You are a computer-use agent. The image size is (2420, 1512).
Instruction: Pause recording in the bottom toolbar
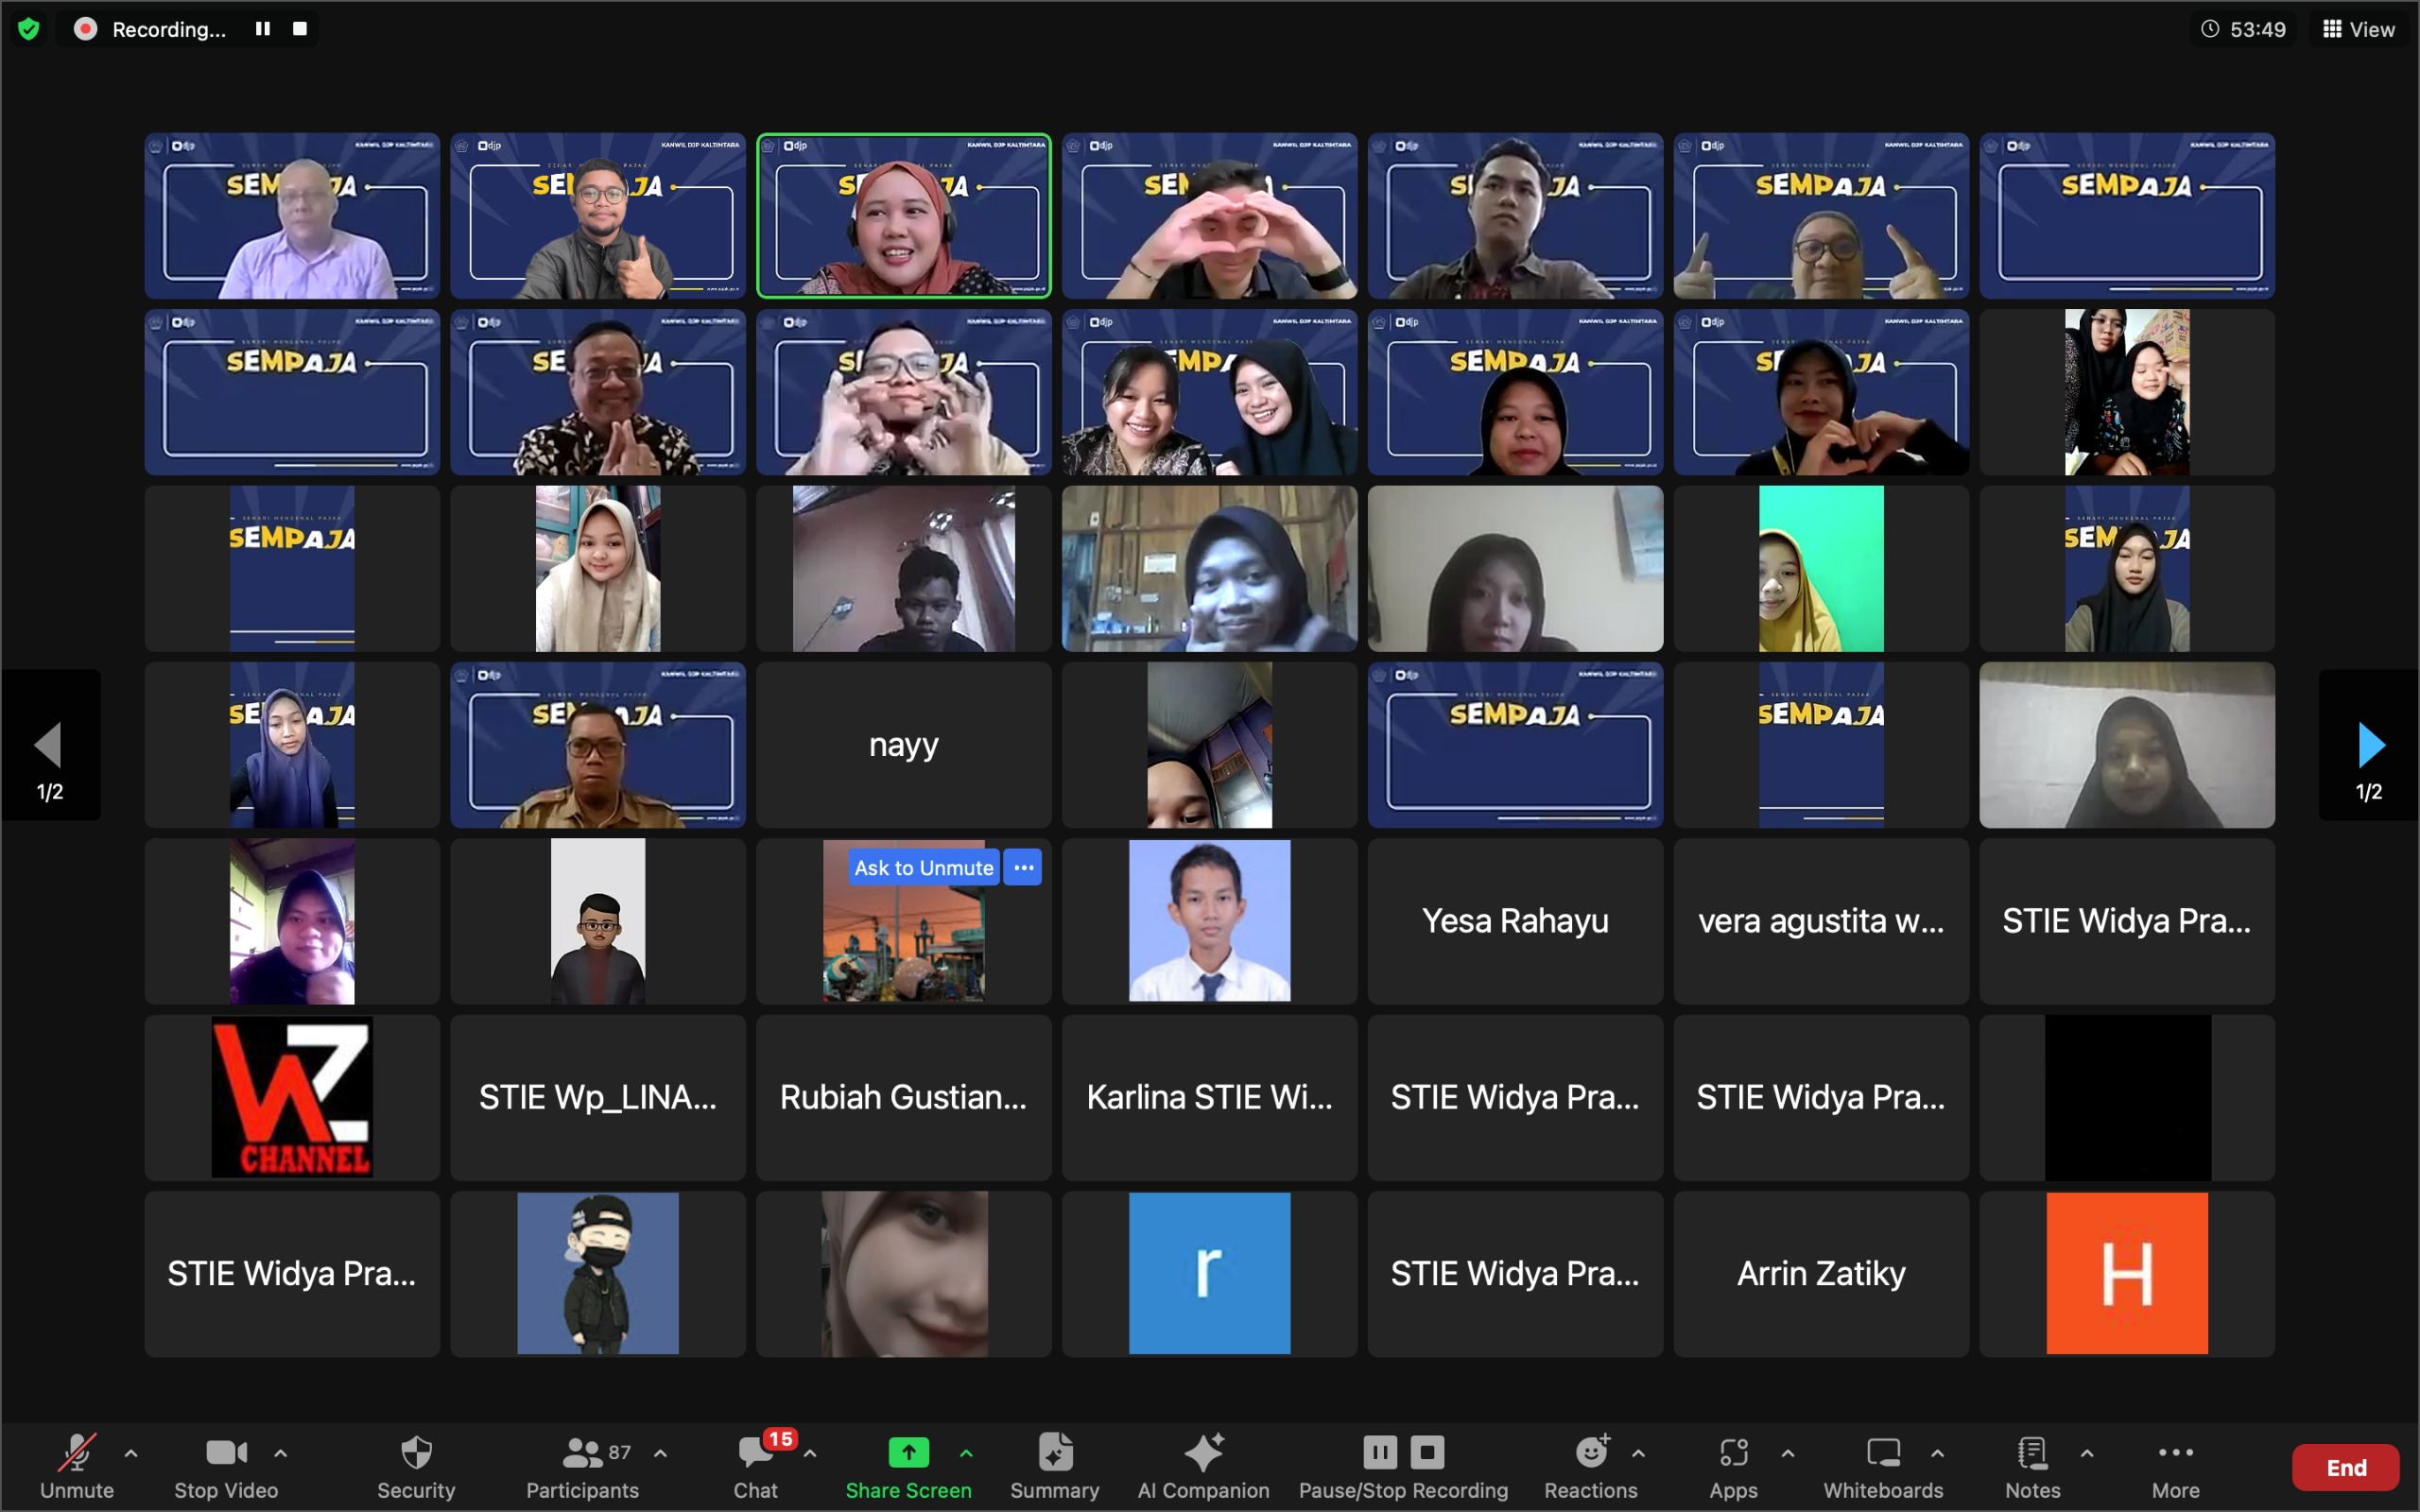[1379, 1451]
